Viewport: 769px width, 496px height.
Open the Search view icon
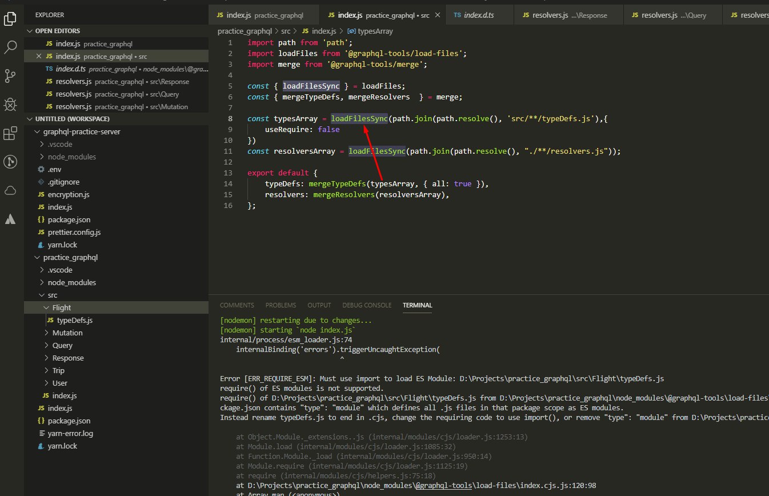point(10,47)
